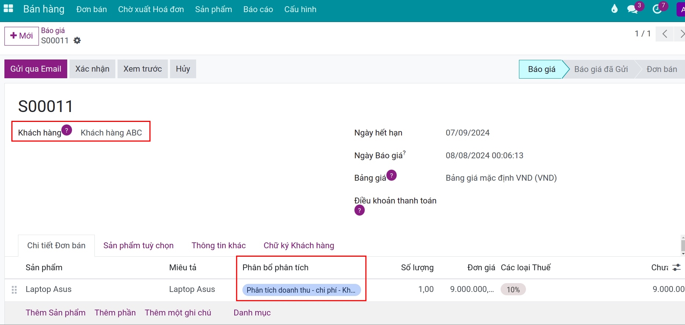Open the apps grid home menu
685x325 pixels.
click(8, 9)
